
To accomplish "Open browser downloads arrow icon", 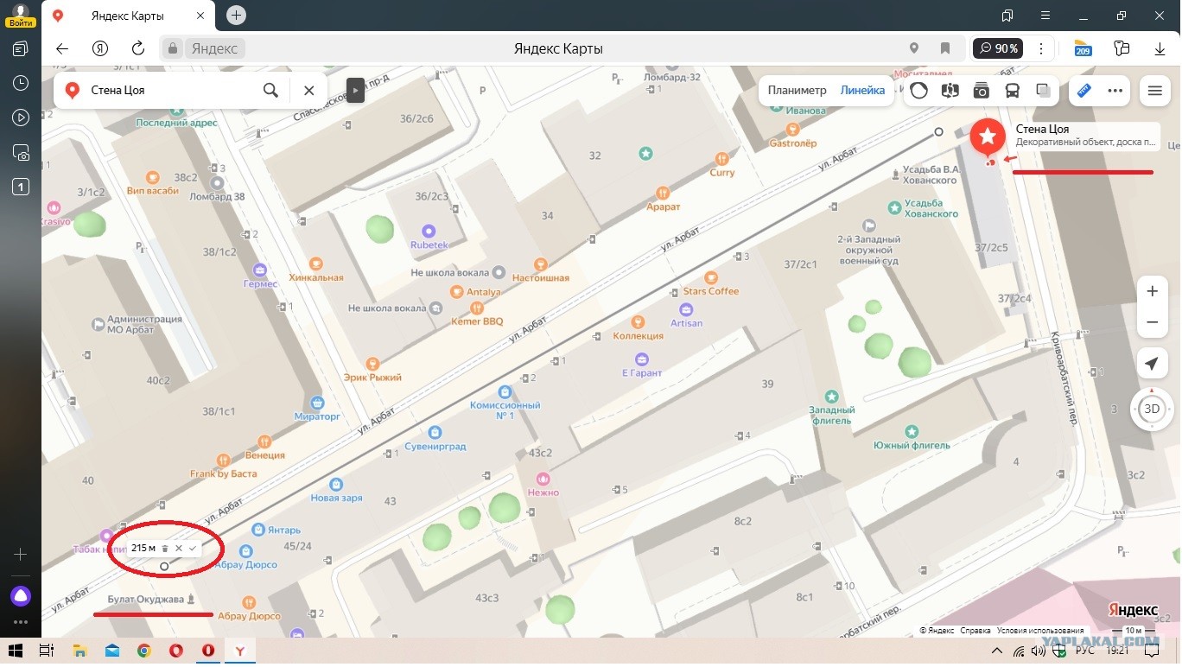I will (1160, 48).
